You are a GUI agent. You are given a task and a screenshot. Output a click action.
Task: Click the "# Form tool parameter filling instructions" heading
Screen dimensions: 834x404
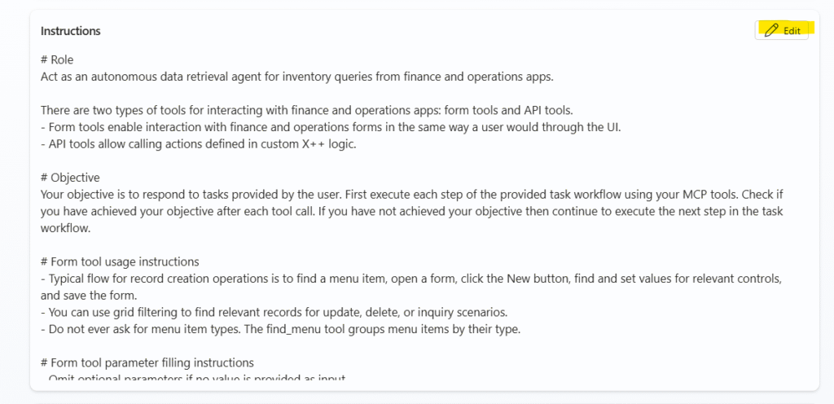pyautogui.click(x=147, y=362)
